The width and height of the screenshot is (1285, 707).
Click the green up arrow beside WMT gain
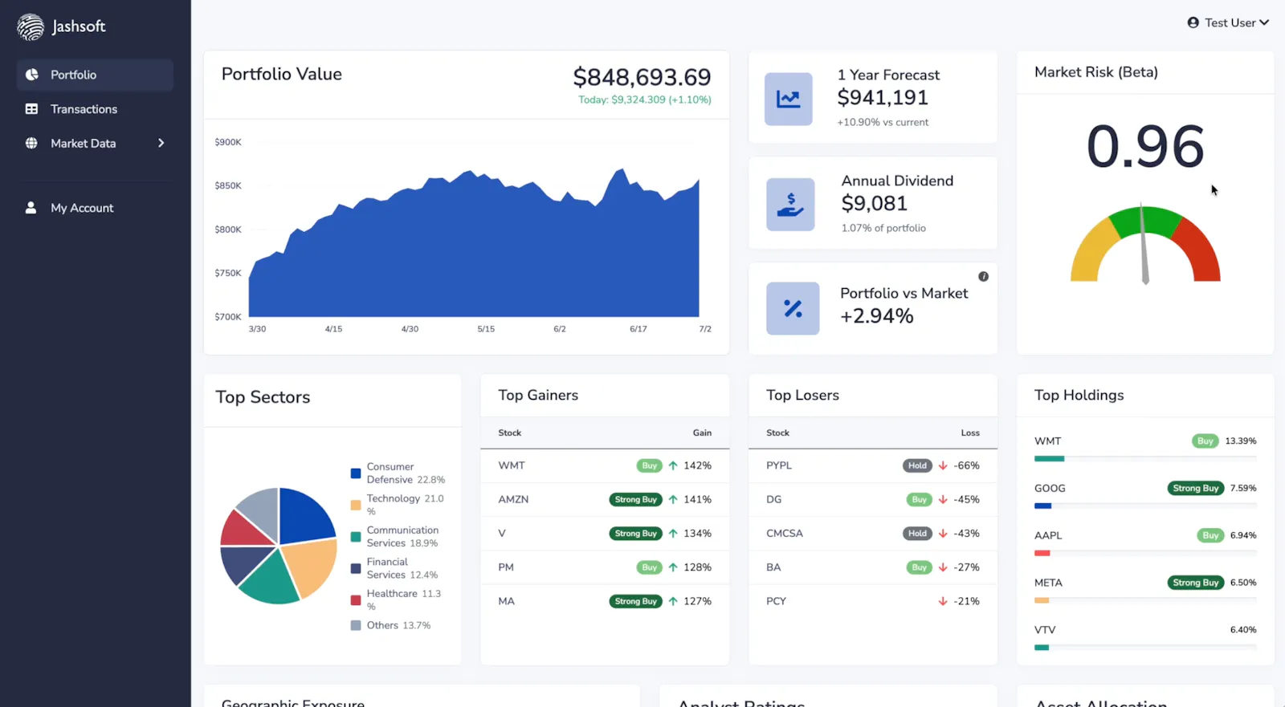pyautogui.click(x=673, y=465)
